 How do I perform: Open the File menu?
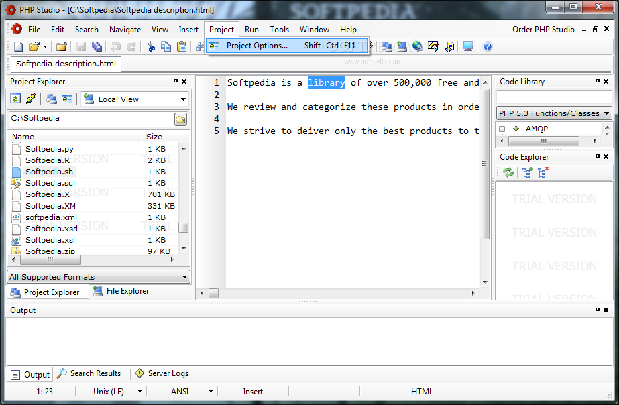(x=34, y=30)
